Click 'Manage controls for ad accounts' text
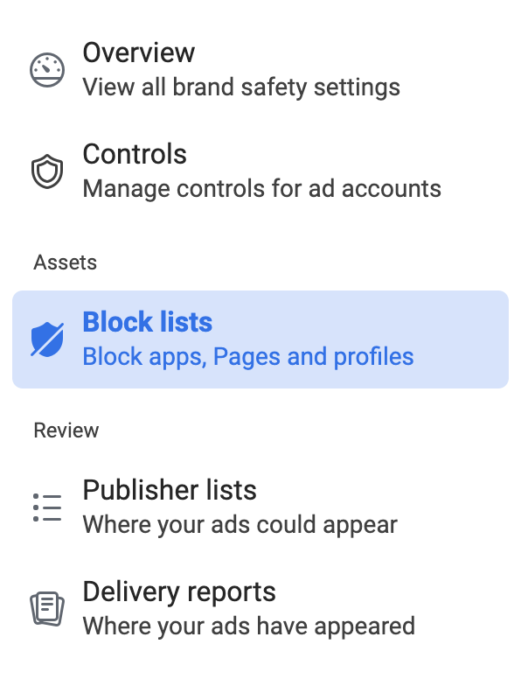The image size is (521, 686). 262,189
